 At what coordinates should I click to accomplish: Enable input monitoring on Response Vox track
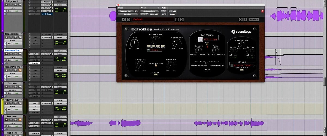pos(11,54)
